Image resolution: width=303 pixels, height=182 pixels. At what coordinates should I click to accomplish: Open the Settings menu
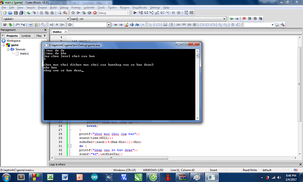coord(155,7)
